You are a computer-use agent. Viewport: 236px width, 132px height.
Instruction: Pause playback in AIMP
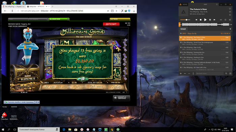pos(210,20)
